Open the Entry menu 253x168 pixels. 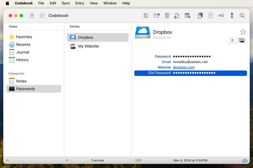coord(80,3)
